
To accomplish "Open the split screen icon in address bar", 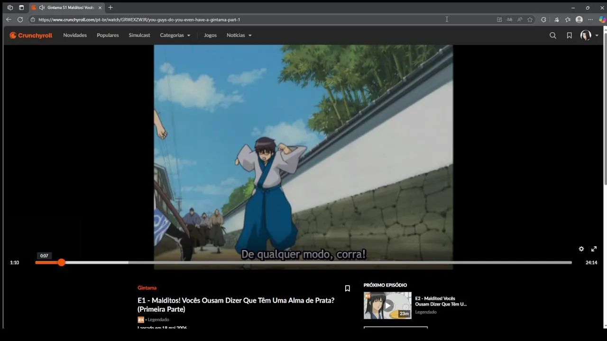I will click(x=499, y=19).
